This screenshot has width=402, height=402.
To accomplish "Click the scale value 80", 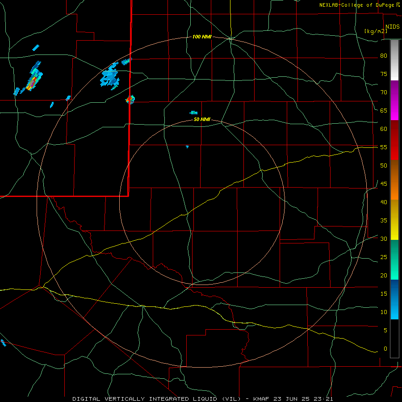I will pos(384,56).
